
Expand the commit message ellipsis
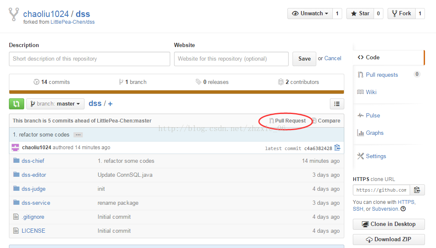[78, 135]
